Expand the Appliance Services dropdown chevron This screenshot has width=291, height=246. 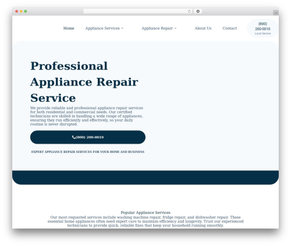(x=122, y=28)
